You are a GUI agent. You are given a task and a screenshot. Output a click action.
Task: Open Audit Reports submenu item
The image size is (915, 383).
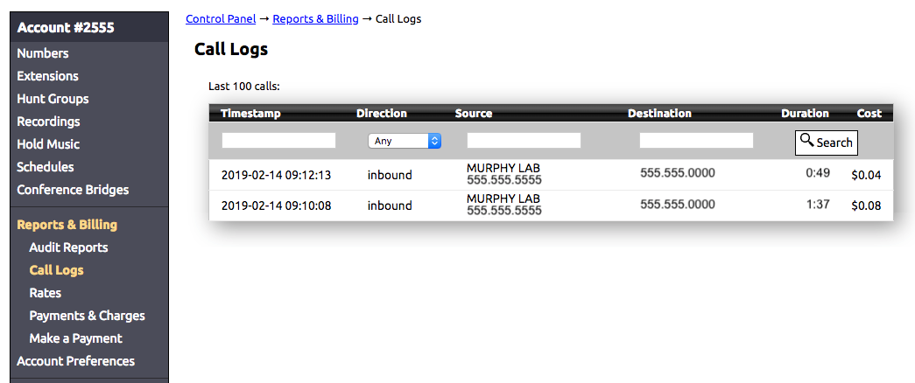(x=68, y=247)
